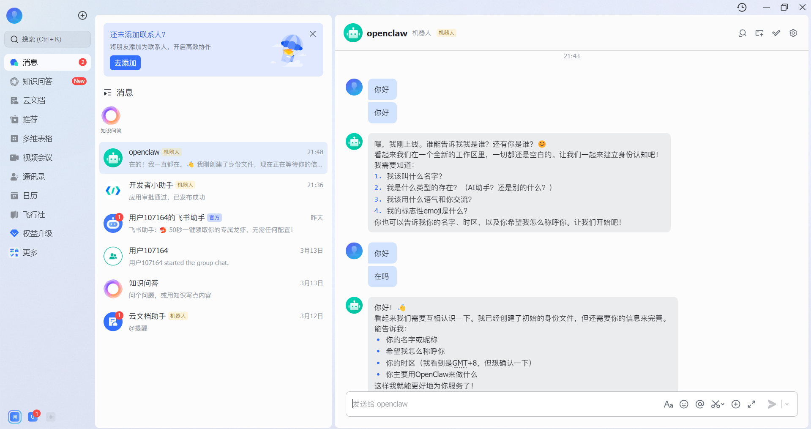
Task: Click the 去添加 button
Action: (x=125, y=63)
